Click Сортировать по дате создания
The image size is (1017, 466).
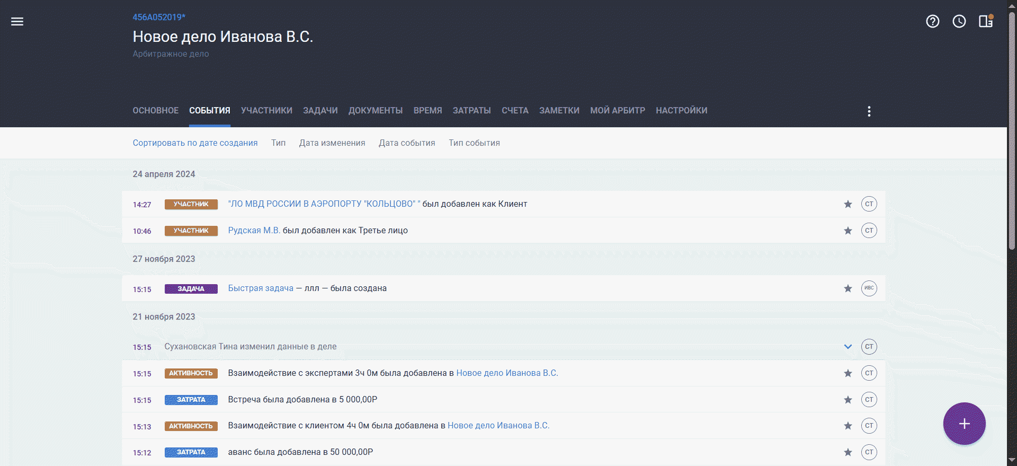click(x=195, y=143)
